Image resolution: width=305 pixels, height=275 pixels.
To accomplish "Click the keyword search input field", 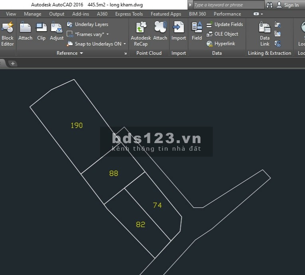I will click(x=228, y=5).
